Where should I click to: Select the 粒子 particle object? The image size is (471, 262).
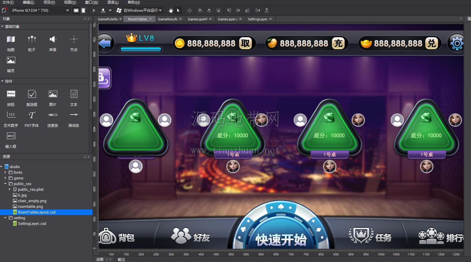(x=32, y=43)
